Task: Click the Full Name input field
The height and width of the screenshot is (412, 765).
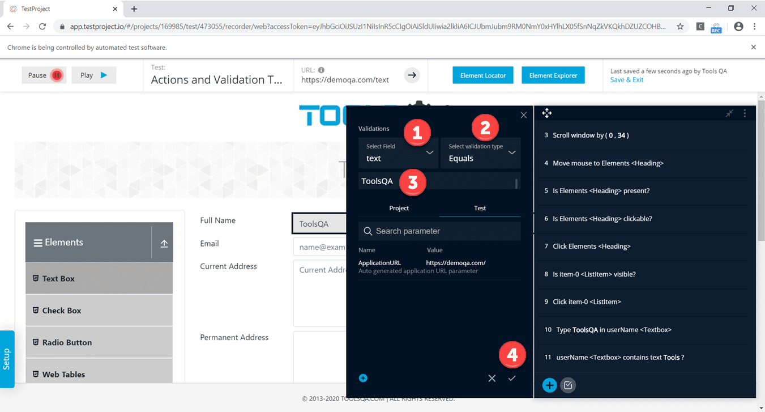Action: pyautogui.click(x=319, y=224)
